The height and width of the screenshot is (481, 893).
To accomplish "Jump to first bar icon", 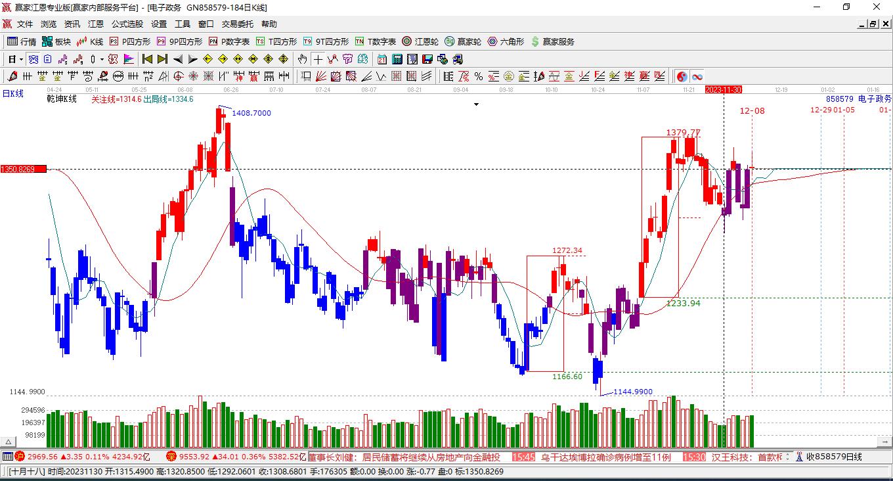I will click(x=147, y=59).
